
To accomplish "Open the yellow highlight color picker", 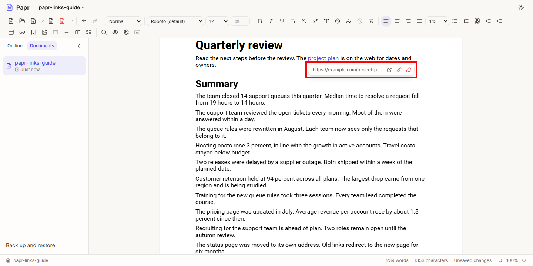I will pos(349,21).
